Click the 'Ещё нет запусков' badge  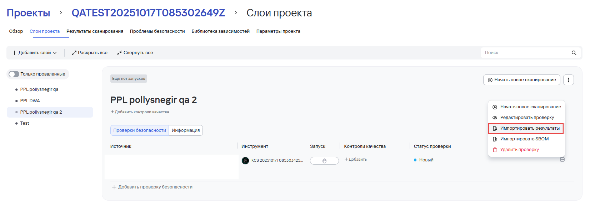click(129, 78)
